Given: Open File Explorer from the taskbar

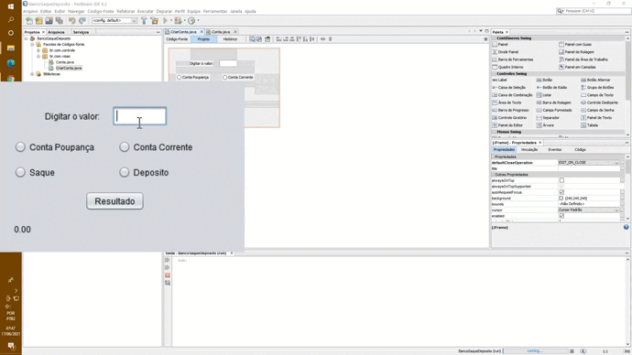Looking at the screenshot, I should (x=11, y=48).
